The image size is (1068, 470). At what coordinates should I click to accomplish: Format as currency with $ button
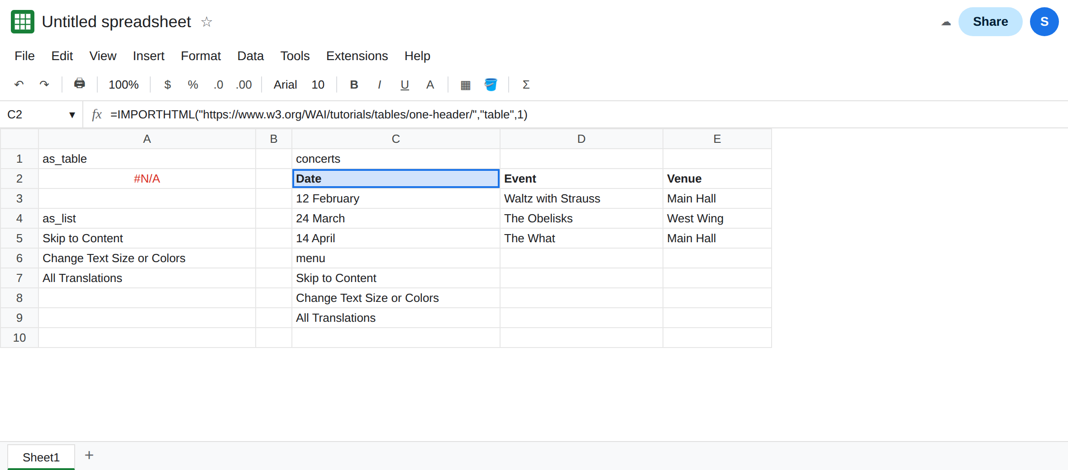pos(167,85)
